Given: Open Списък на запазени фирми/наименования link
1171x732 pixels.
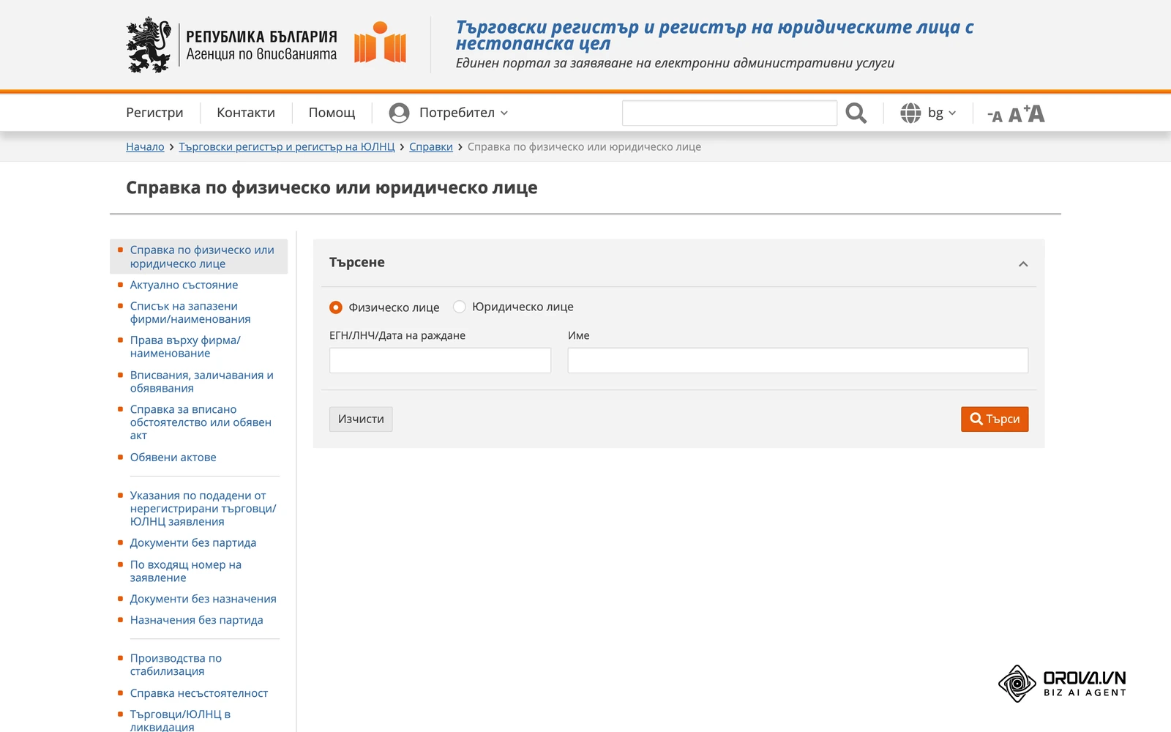Looking at the screenshot, I should coord(190,313).
